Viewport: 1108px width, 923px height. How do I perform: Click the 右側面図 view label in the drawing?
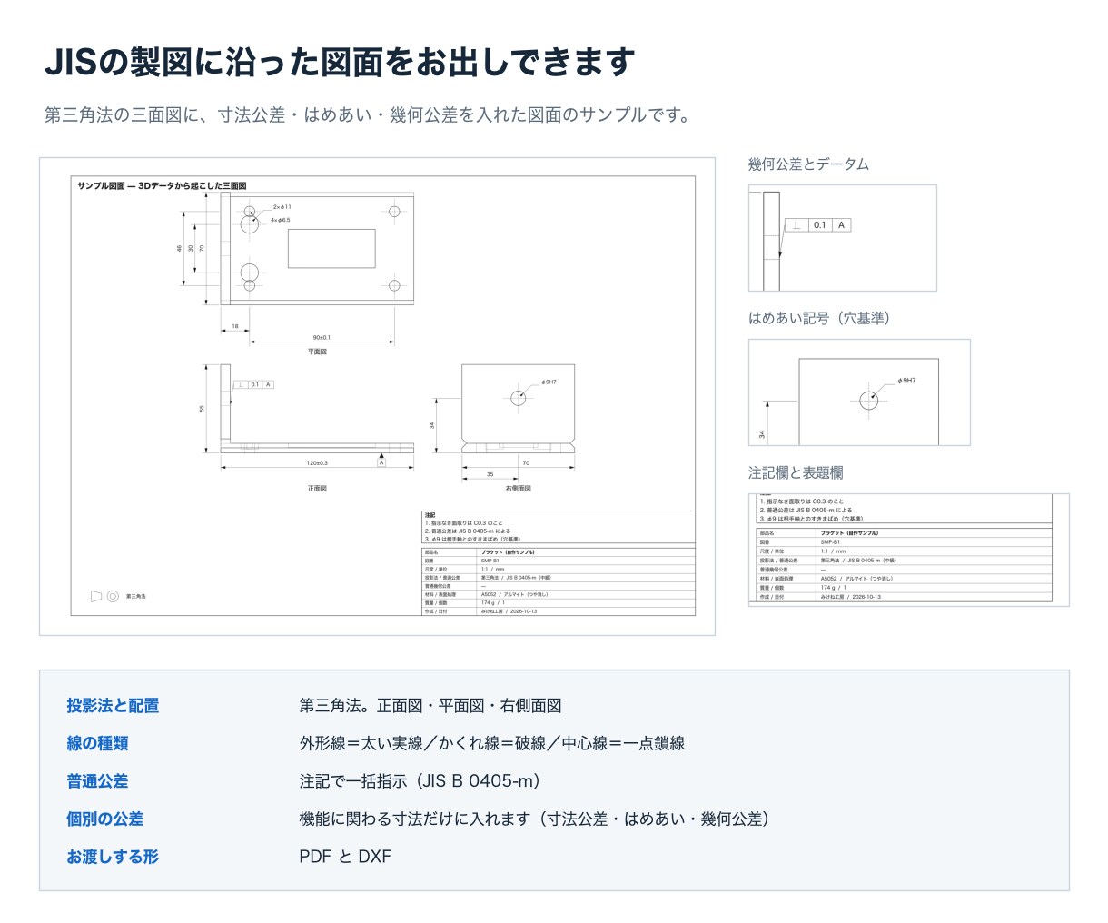519,489
